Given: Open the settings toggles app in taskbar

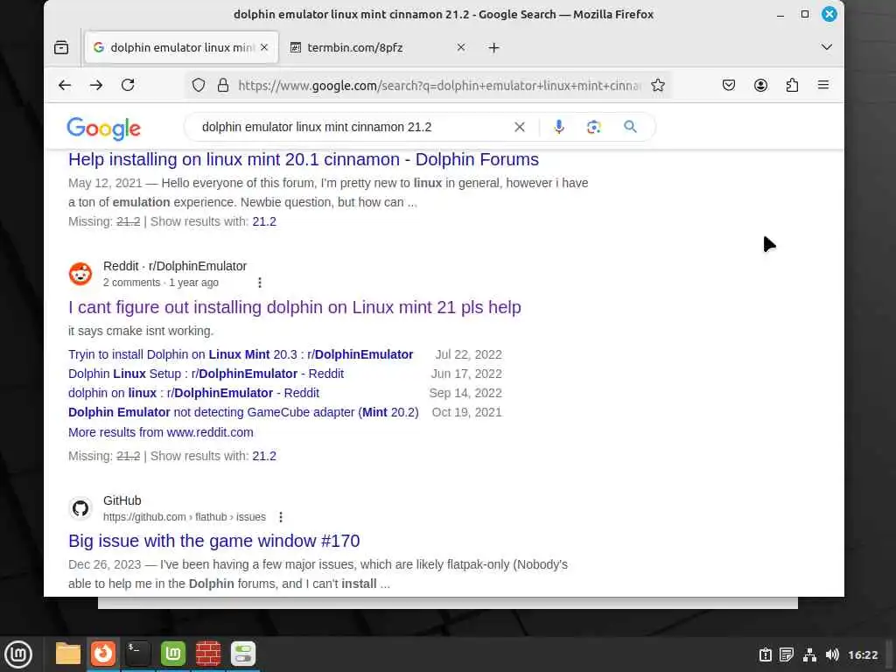Looking at the screenshot, I should pos(243,654).
